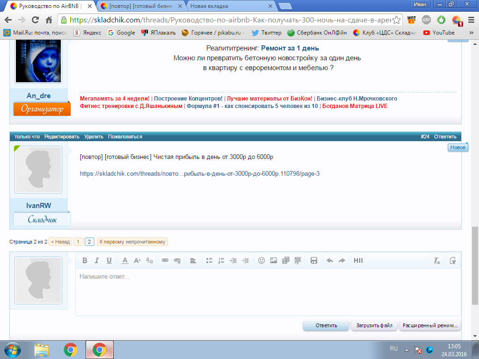Report post via Пожаловаться

pyautogui.click(x=125, y=137)
